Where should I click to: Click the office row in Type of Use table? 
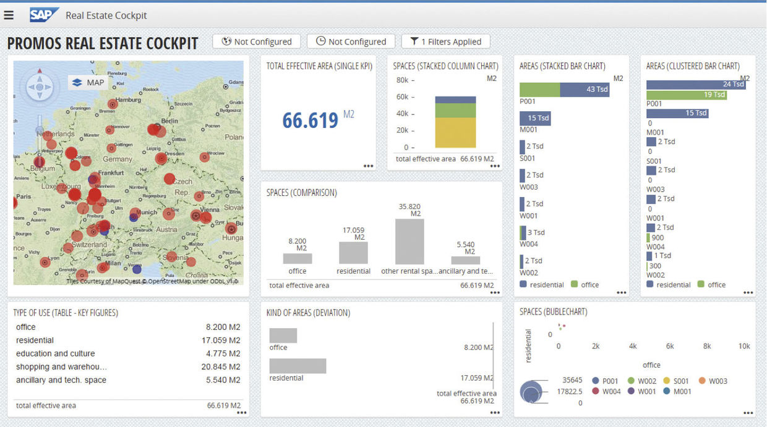[25, 327]
